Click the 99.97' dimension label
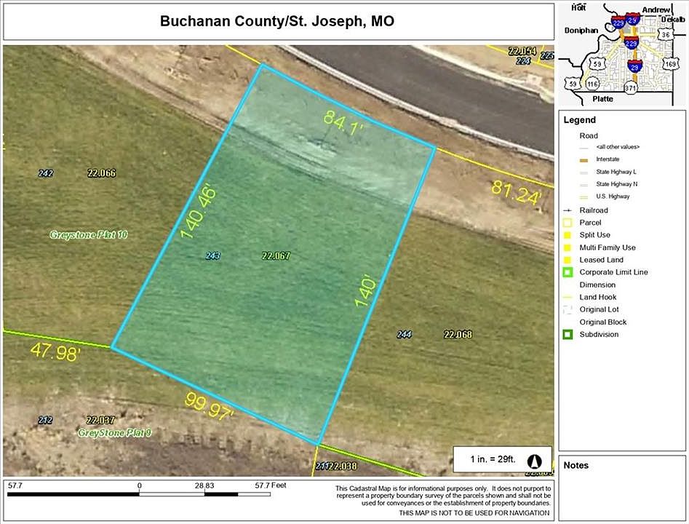Screen dimensions: 689x524 tap(210, 407)
